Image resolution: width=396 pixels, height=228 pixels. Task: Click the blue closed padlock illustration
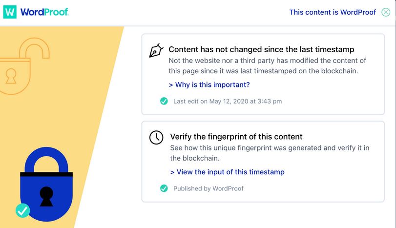coord(46,185)
